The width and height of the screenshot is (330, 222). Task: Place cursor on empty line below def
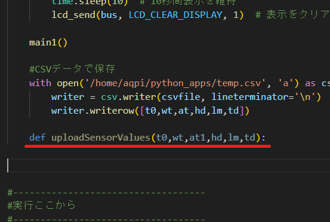[168, 165]
